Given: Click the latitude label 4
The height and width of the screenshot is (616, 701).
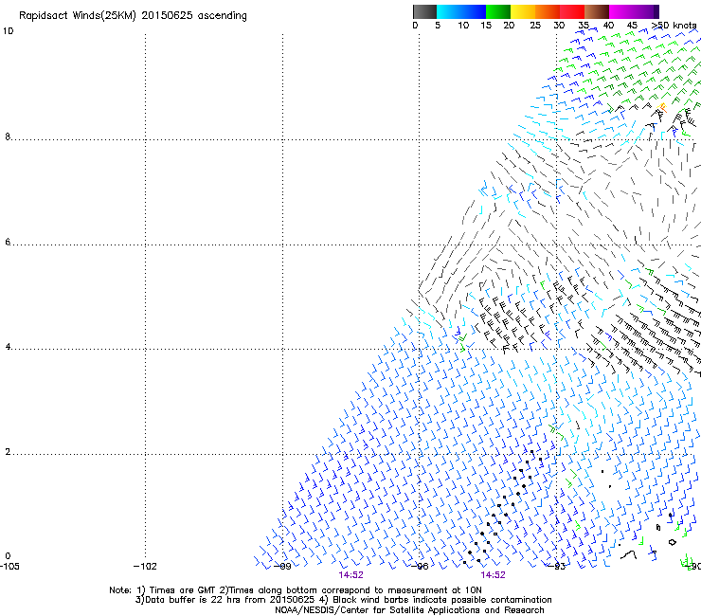Looking at the screenshot, I should 8,347.
